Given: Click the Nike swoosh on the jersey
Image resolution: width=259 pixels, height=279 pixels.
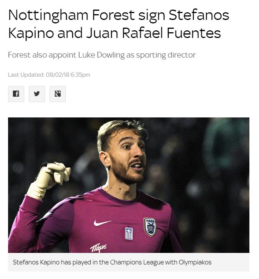Looking at the screenshot, I should point(102,223).
